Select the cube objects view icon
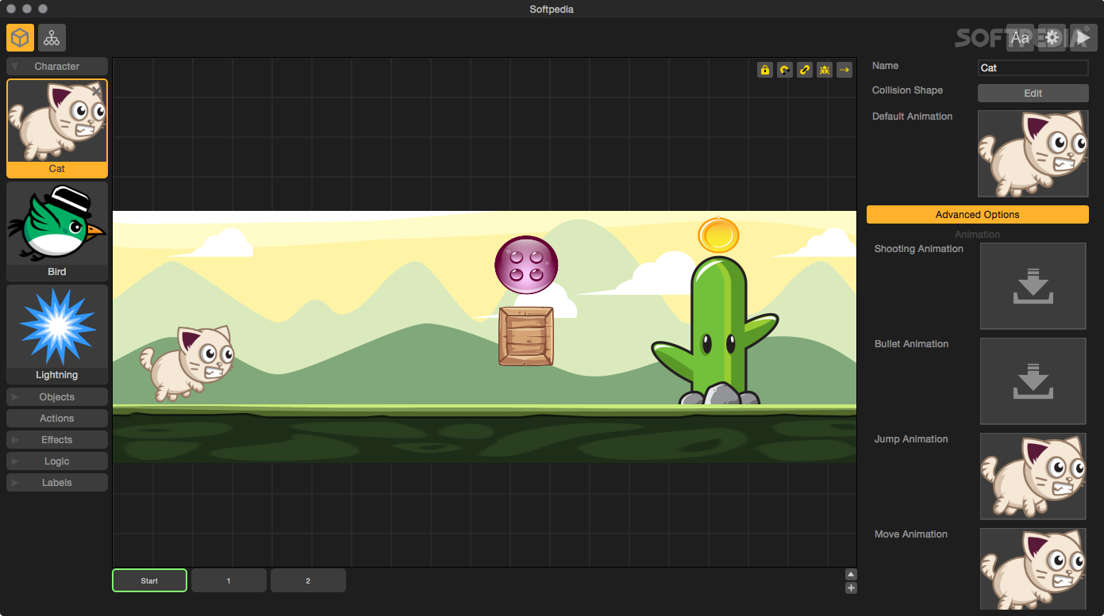Viewport: 1104px width, 616px height. coord(21,37)
